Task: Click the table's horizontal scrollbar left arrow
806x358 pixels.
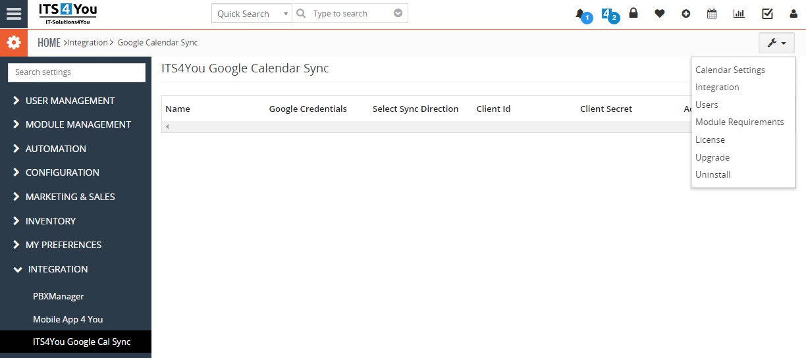Action: pyautogui.click(x=167, y=126)
